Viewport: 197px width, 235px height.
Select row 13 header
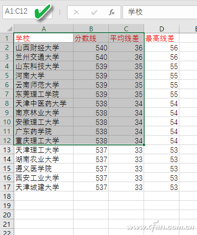point(7,150)
